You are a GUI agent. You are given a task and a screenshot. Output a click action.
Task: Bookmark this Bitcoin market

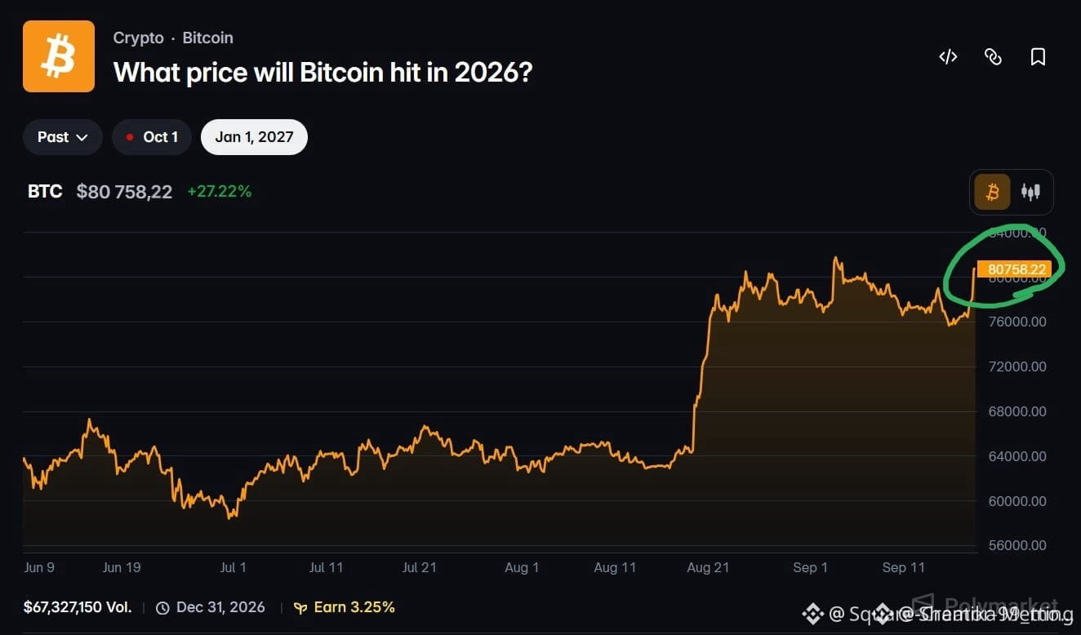click(x=1038, y=56)
